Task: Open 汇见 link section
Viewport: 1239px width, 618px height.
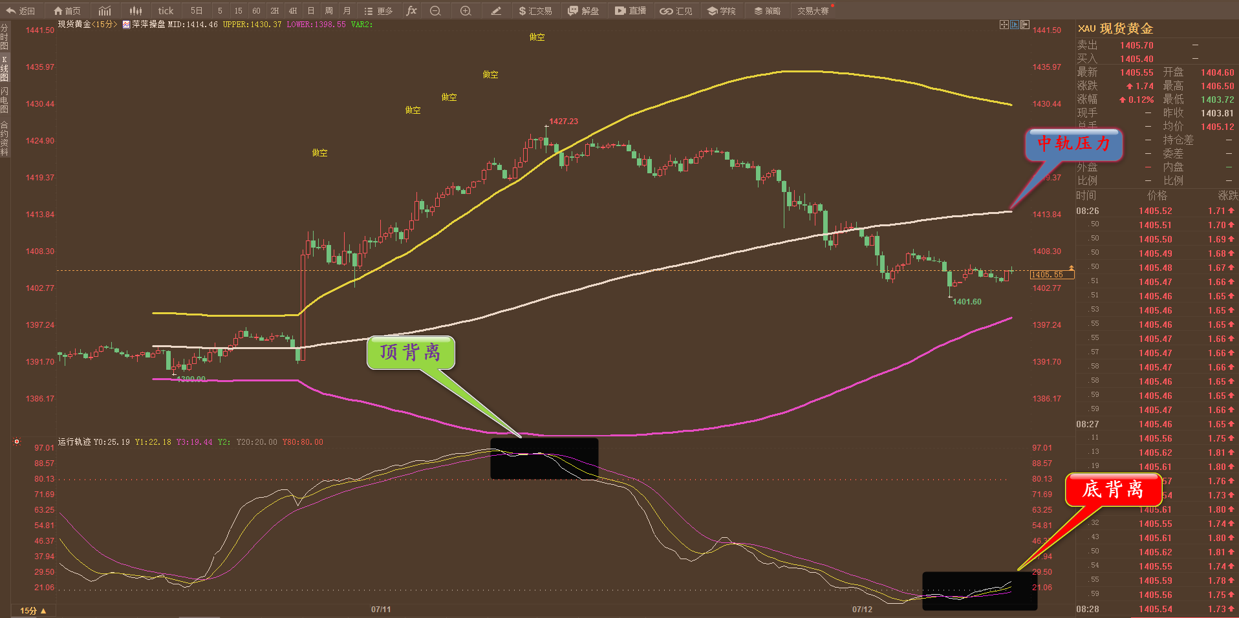Action: [x=676, y=10]
